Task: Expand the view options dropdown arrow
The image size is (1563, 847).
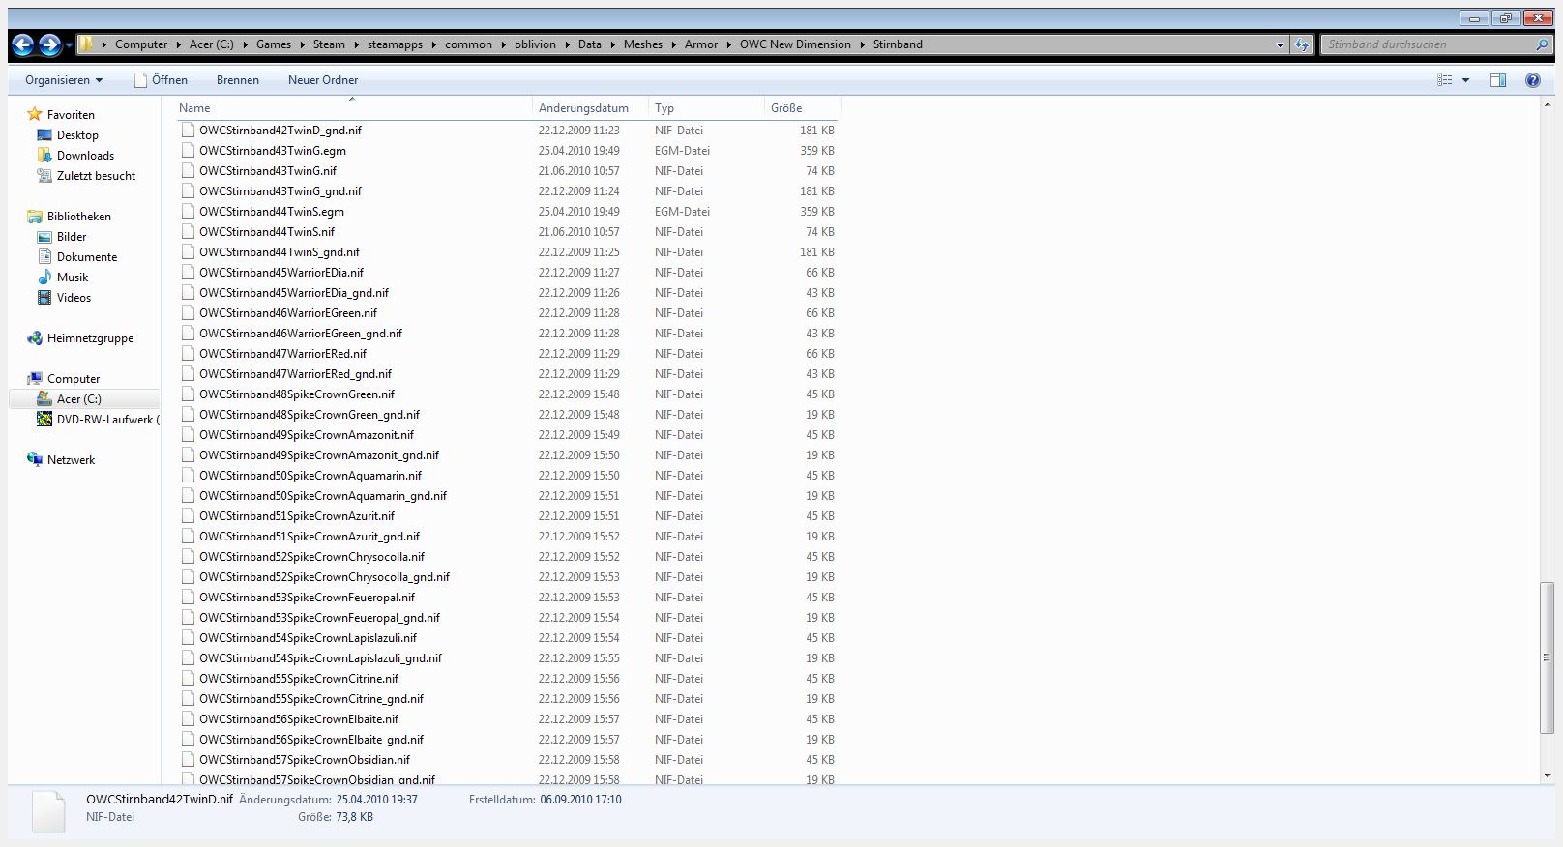Action: 1465,80
